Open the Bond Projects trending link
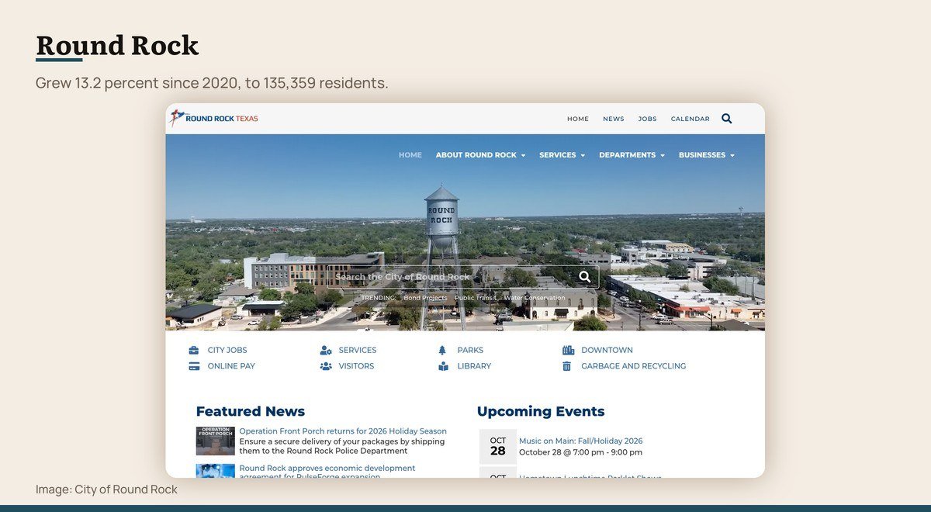 click(425, 298)
